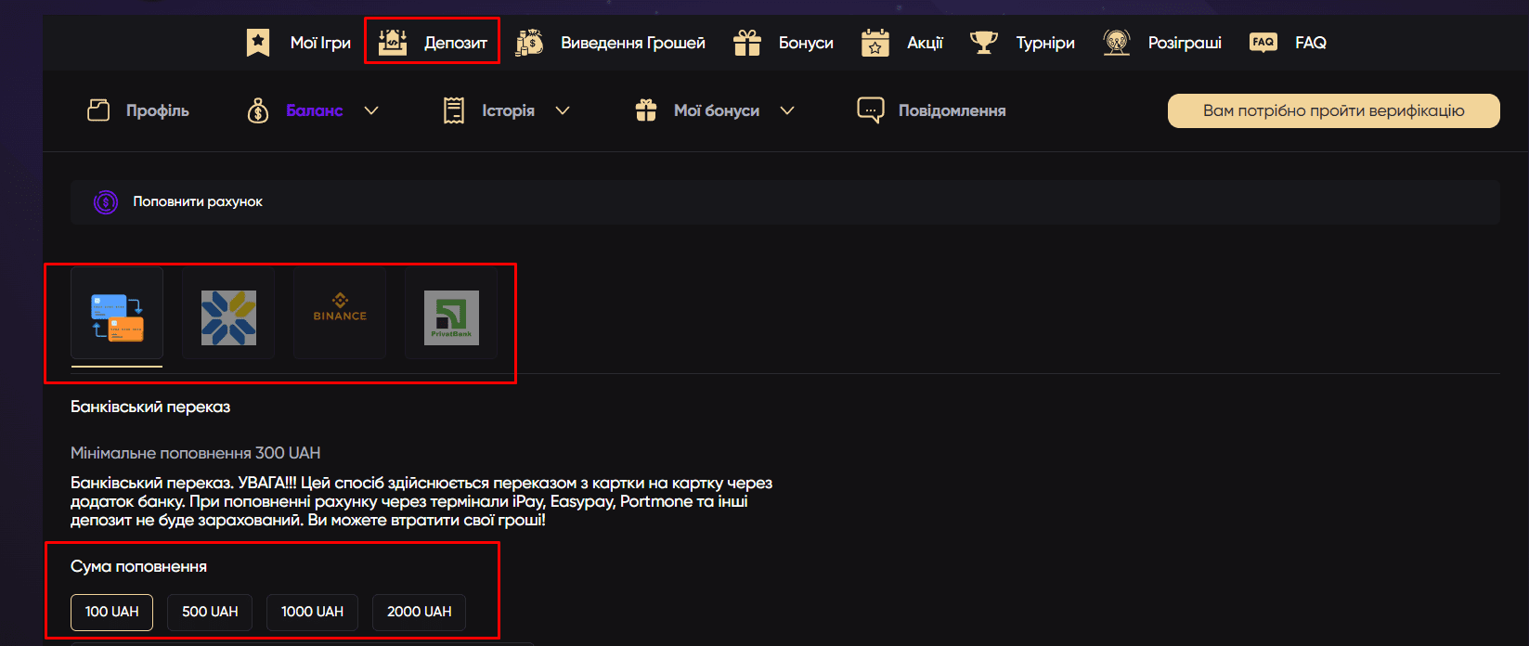
Task: Expand the Мої бонуси dropdown chevron
Action: [x=787, y=110]
